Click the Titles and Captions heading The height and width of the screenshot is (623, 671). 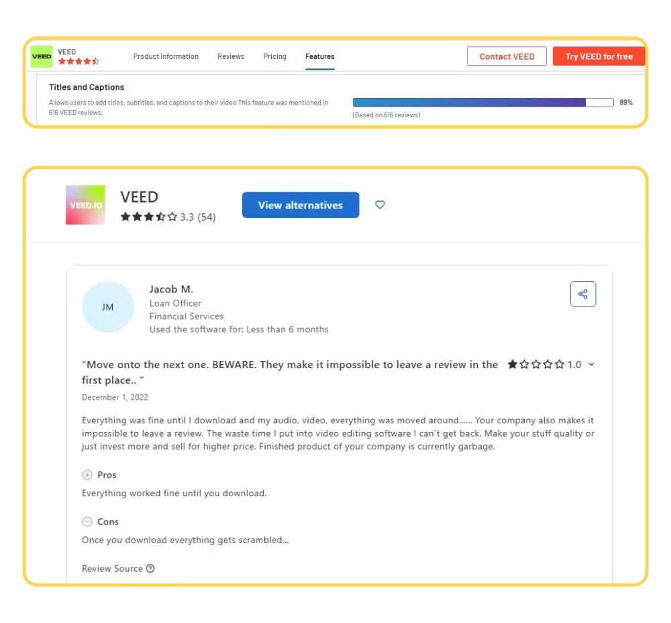point(87,87)
